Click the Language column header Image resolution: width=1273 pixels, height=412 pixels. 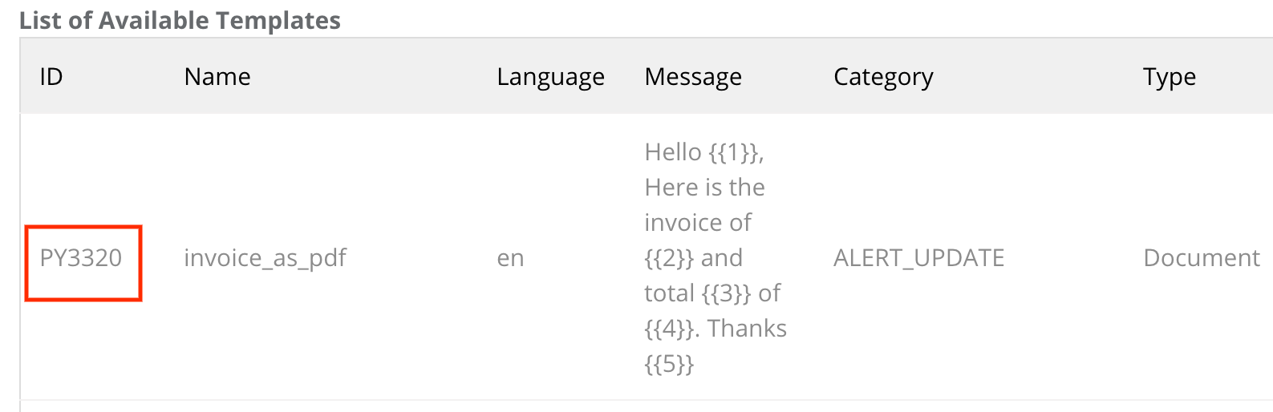(550, 78)
